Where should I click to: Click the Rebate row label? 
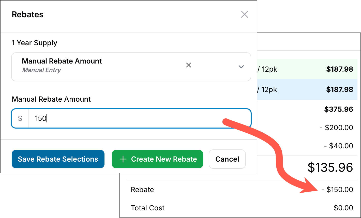click(x=142, y=190)
